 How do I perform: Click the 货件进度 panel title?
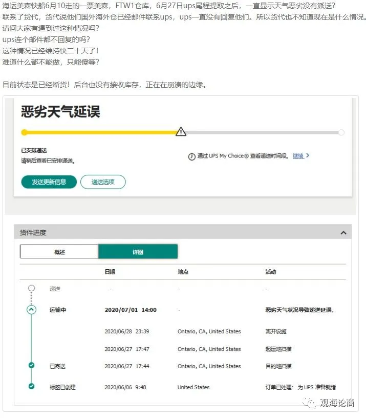point(33,233)
